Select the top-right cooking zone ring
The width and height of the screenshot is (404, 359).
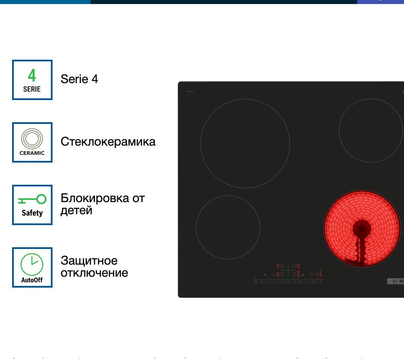370,130
